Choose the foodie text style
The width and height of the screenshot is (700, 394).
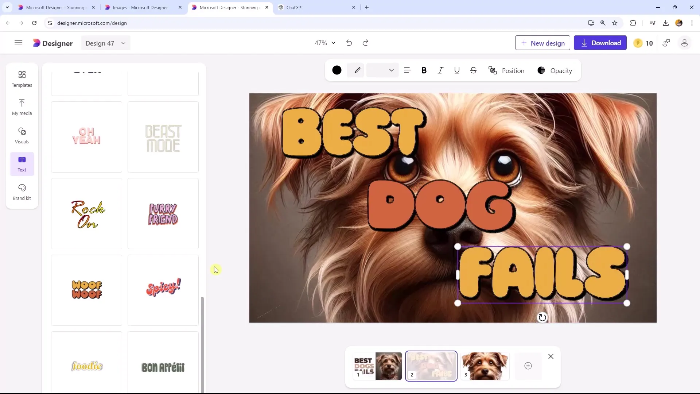(x=86, y=363)
